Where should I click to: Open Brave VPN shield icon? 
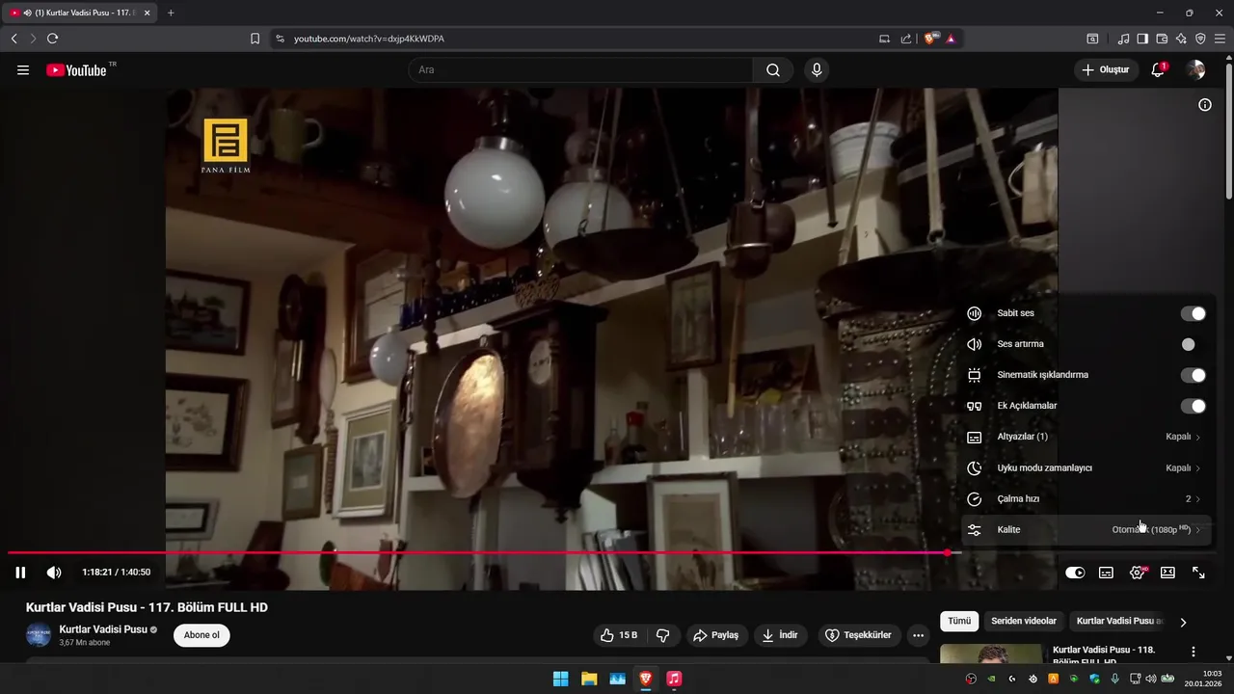pyautogui.click(x=1200, y=39)
